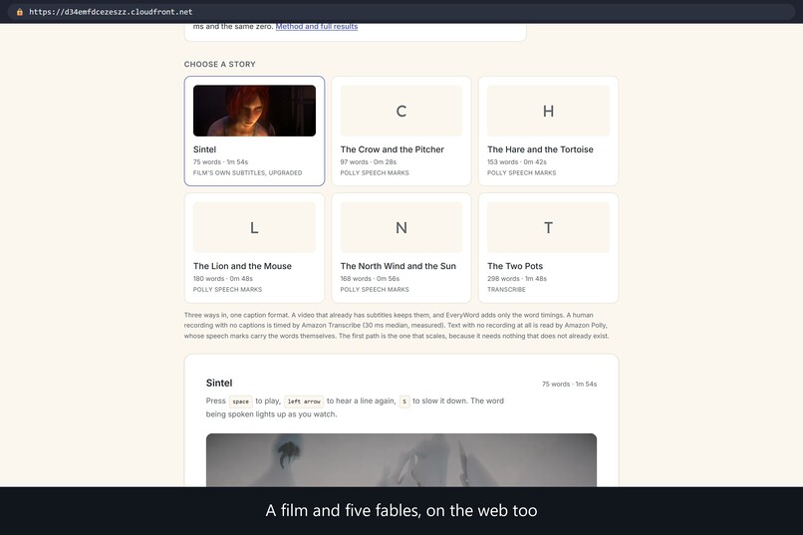Click the 'space' key hint
Image resolution: width=803 pixels, height=535 pixels.
[240, 401]
